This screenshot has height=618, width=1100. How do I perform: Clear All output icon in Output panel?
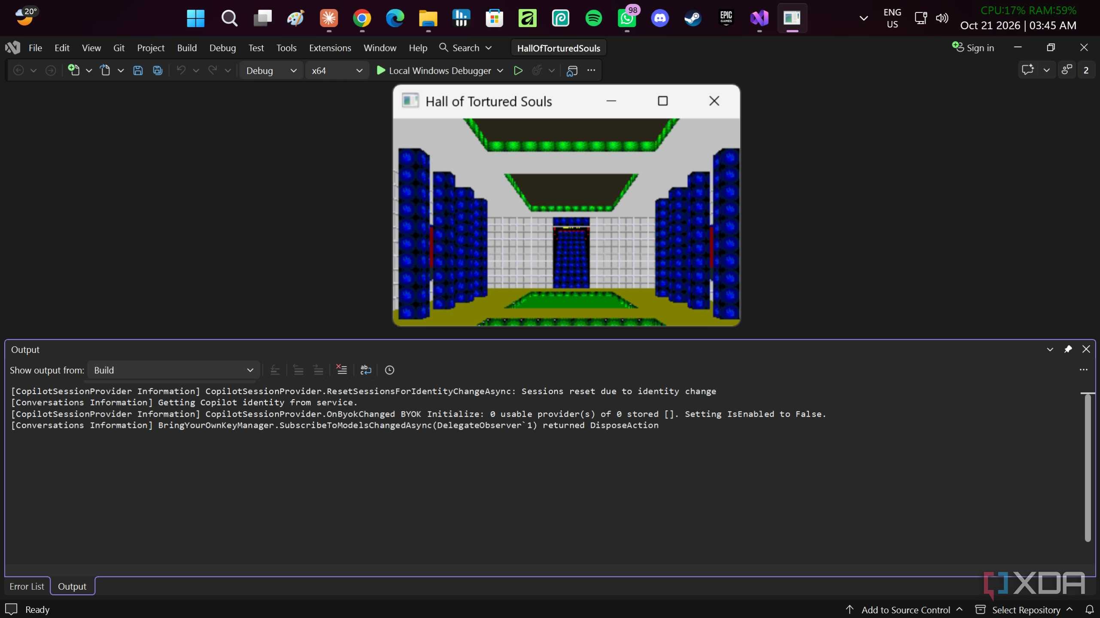click(x=341, y=370)
